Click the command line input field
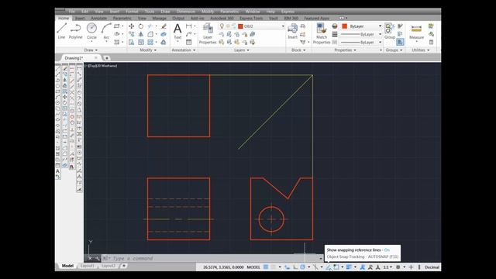Image resolution: width=496 pixels, height=279 pixels. [212, 258]
